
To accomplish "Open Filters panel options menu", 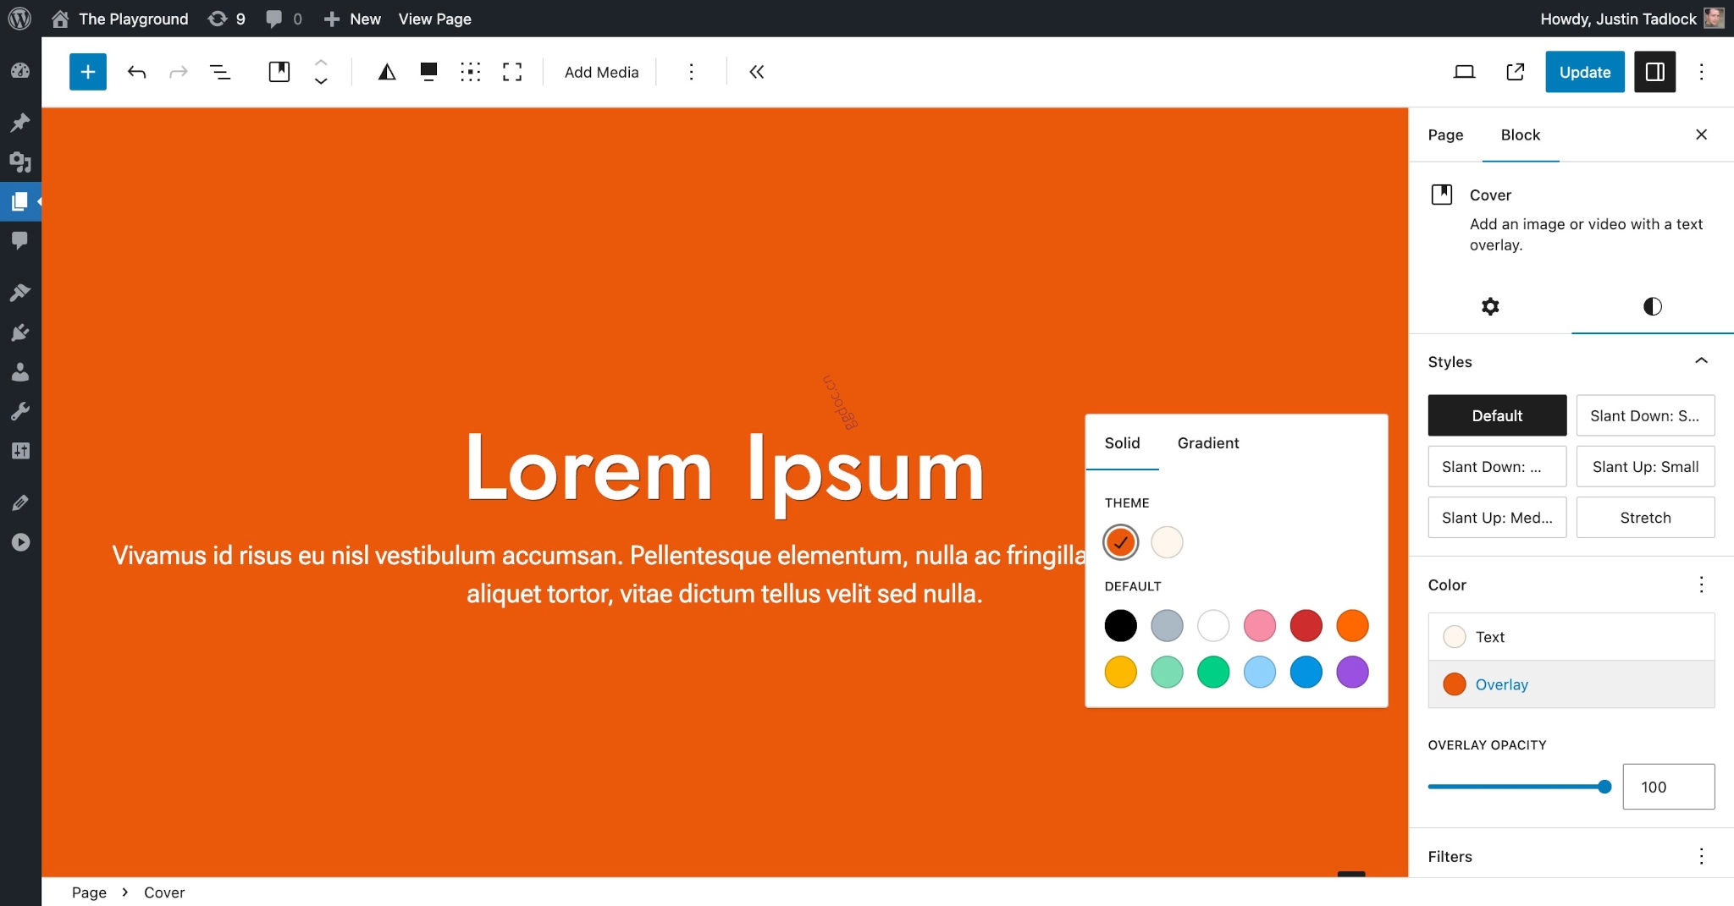I will [1701, 856].
